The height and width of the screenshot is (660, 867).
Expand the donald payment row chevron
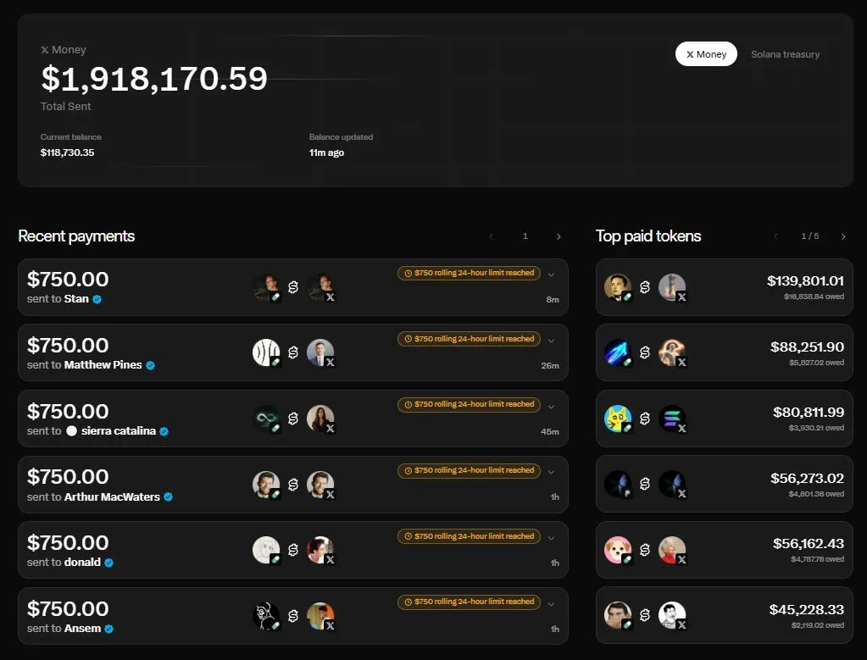tap(551, 538)
